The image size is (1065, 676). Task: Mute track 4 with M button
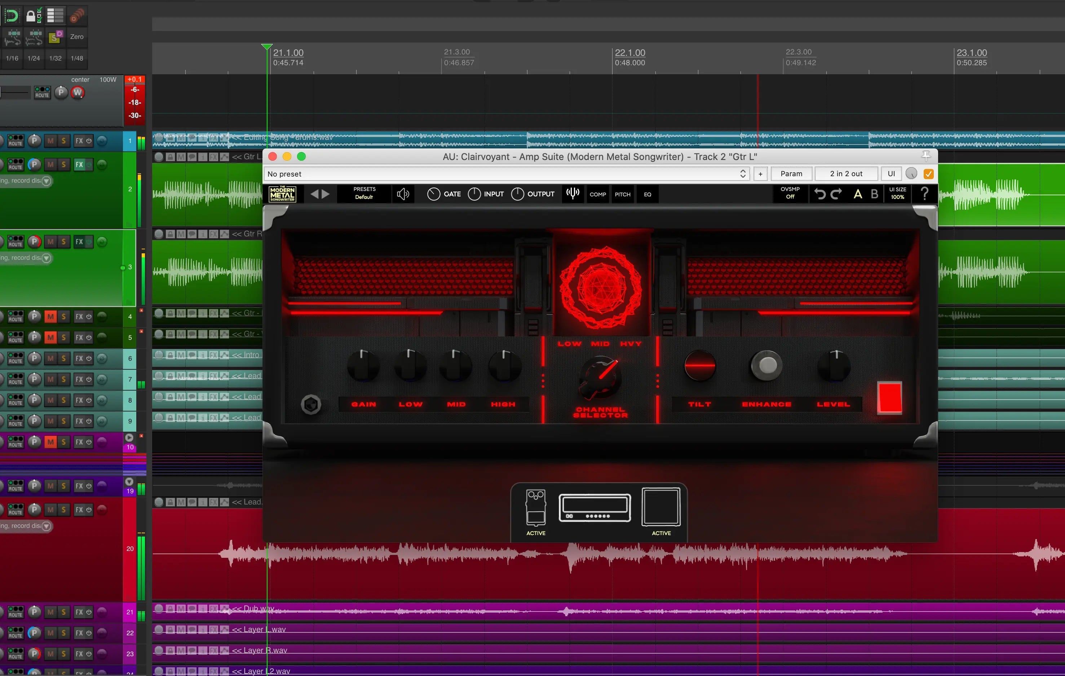(50, 316)
